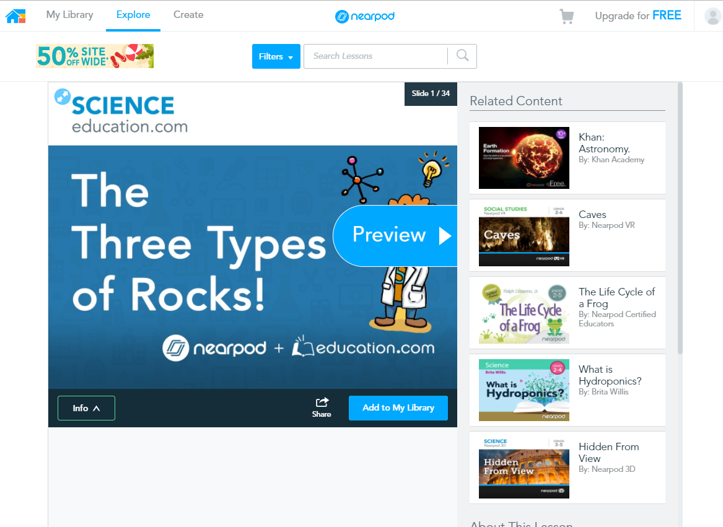723x527 pixels.
Task: Click the Upgrade for FREE link
Action: click(638, 16)
